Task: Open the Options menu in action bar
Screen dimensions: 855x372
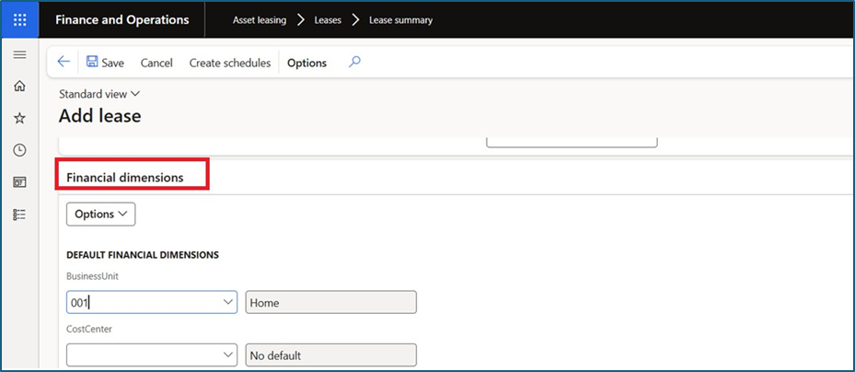Action: point(306,63)
